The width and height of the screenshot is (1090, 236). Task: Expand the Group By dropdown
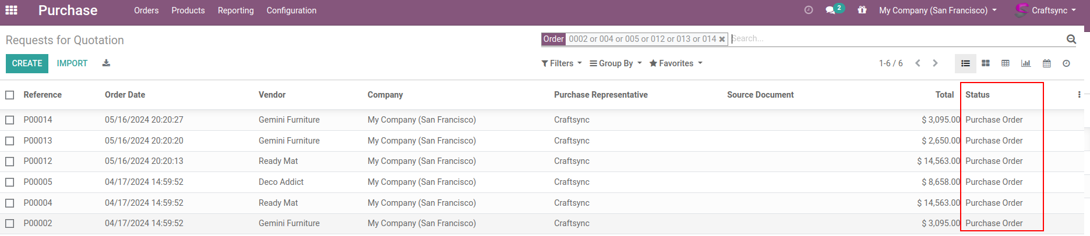(x=615, y=63)
